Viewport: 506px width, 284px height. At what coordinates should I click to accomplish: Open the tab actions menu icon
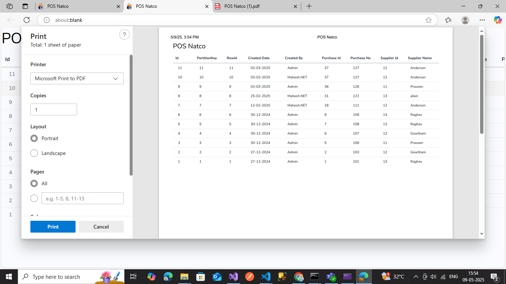click(25, 6)
